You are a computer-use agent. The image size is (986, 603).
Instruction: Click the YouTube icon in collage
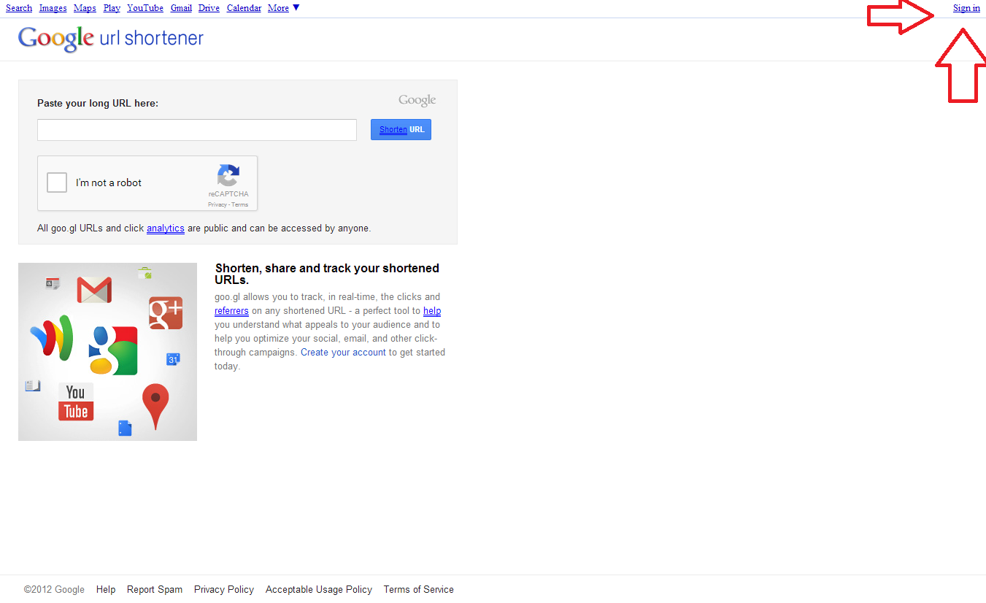tap(76, 402)
